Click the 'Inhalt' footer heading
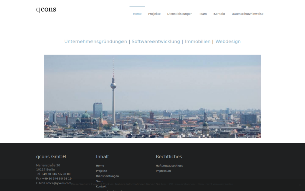The image size is (305, 191). pos(102,157)
